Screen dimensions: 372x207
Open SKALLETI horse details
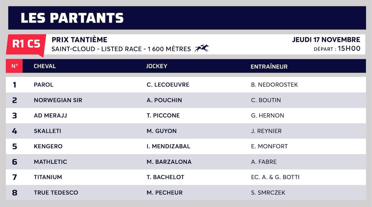pos(47,131)
